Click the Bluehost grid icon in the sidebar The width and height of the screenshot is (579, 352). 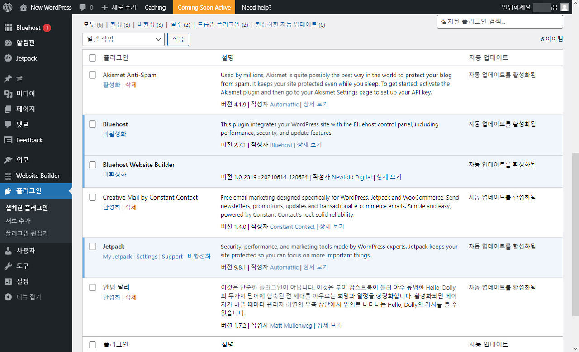[x=8, y=28]
